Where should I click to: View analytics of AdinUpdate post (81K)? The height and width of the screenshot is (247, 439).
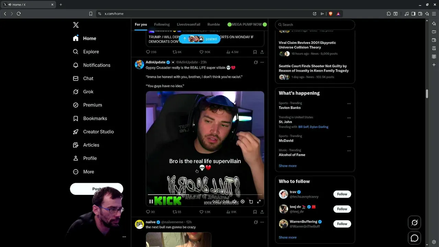pos(231,212)
